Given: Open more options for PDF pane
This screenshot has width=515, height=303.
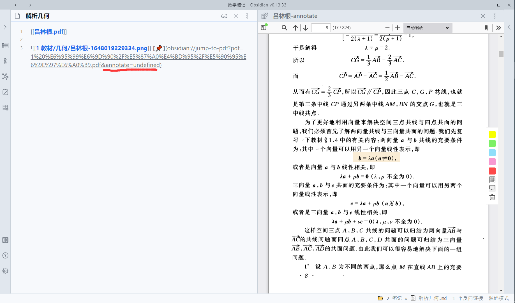Looking at the screenshot, I should pos(495,16).
